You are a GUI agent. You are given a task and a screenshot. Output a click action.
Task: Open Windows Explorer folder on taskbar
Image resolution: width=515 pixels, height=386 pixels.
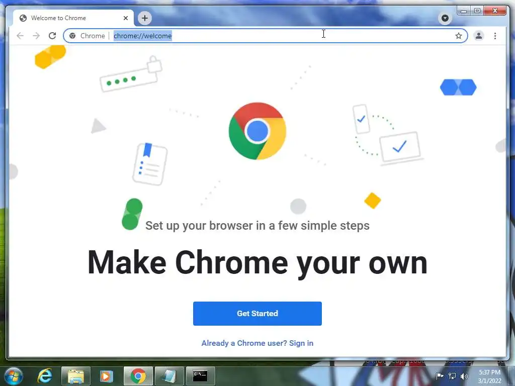click(x=75, y=376)
